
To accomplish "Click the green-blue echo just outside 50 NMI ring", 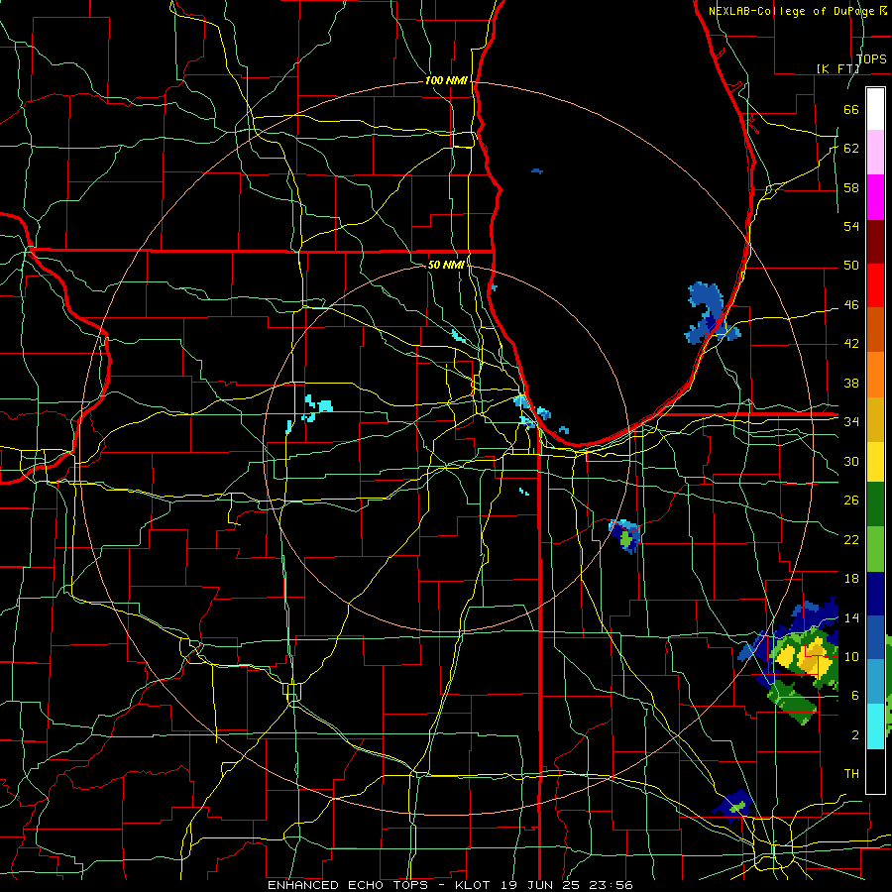I will 625,535.
